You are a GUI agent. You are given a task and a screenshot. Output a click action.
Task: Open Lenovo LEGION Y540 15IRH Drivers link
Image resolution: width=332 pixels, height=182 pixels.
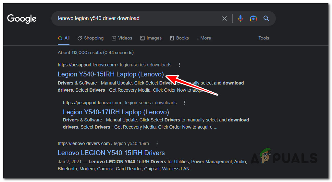(x=111, y=153)
